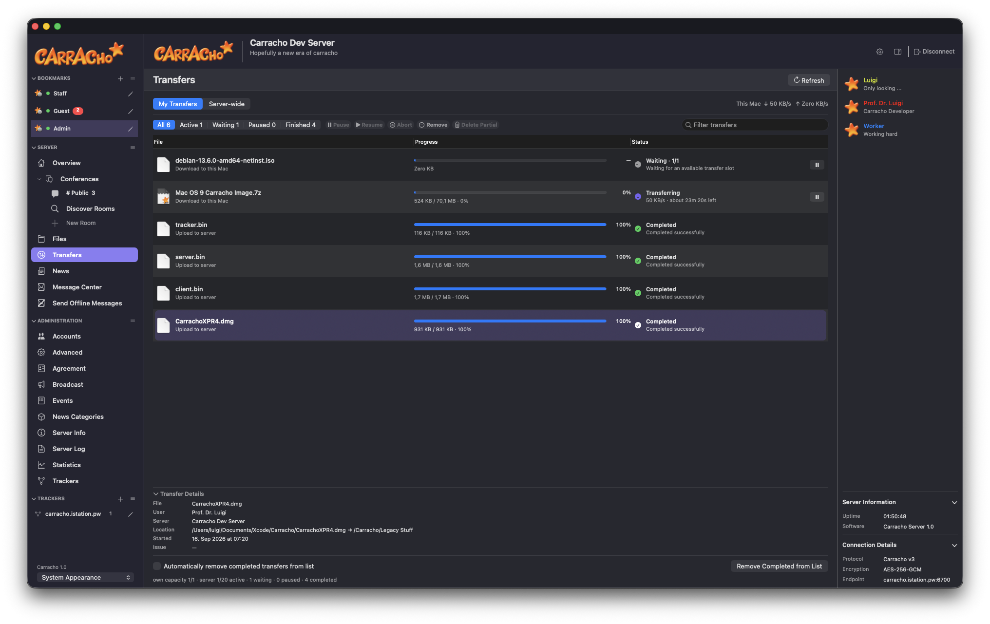The height and width of the screenshot is (624, 990).
Task: Select My Transfers segment
Action: point(178,104)
